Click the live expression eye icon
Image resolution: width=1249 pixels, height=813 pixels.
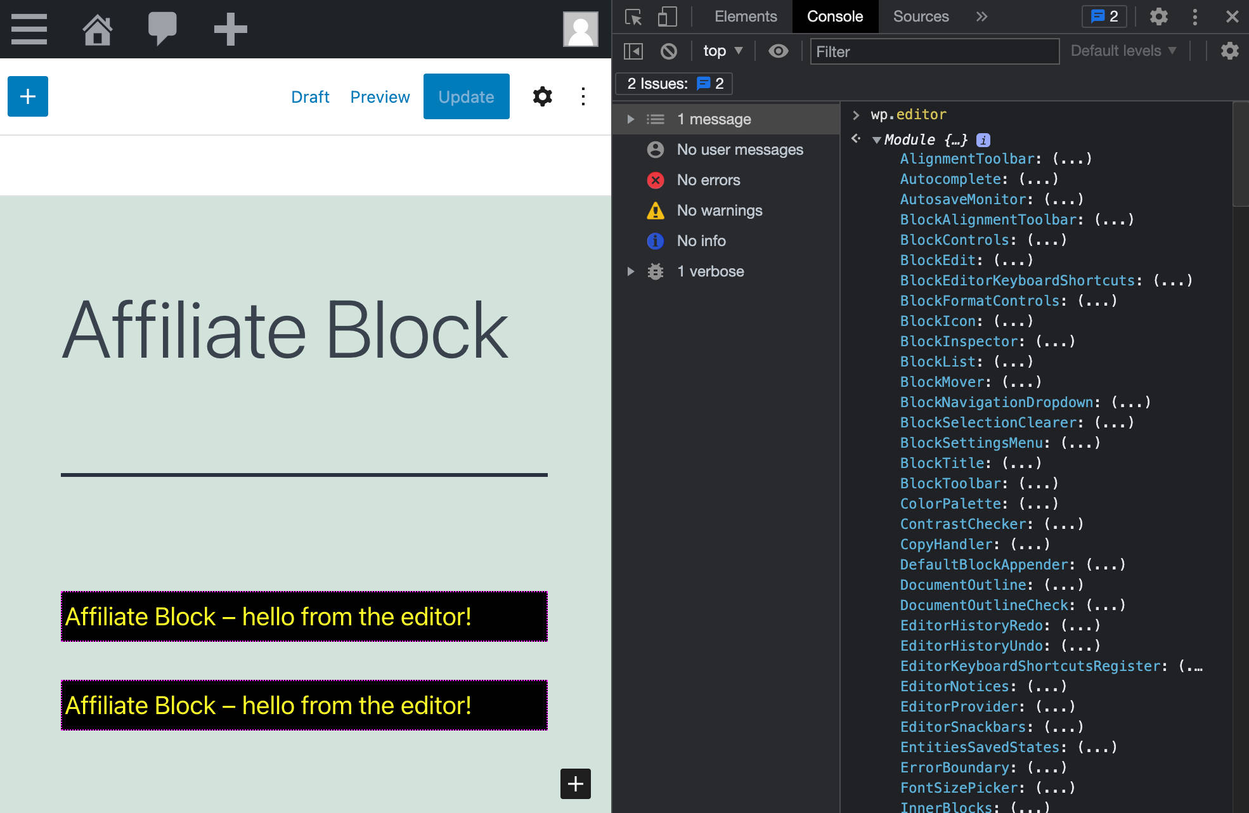[x=779, y=51]
